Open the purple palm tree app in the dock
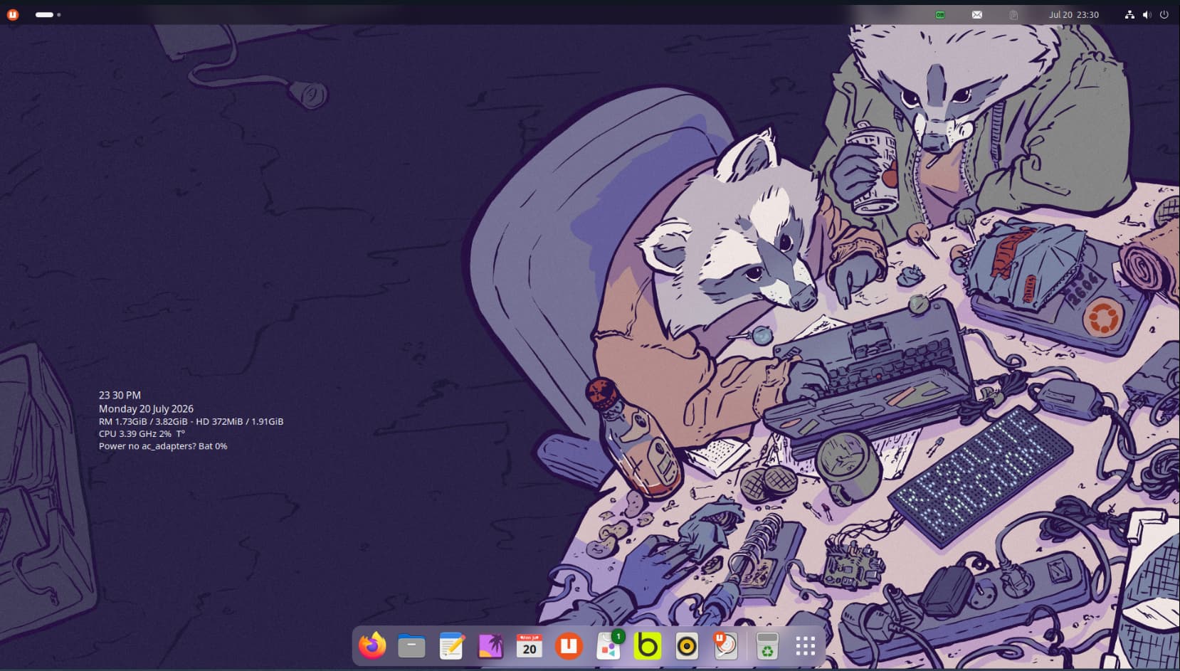This screenshot has height=671, width=1180. click(x=490, y=646)
